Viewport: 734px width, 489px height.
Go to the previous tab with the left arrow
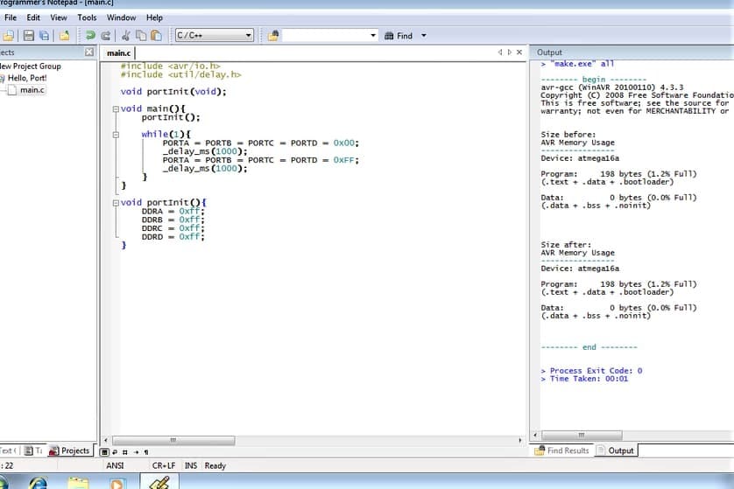coord(500,52)
